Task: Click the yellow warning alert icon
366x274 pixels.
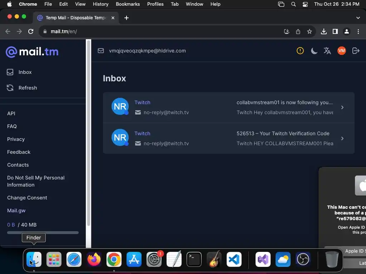Action: pos(300,51)
